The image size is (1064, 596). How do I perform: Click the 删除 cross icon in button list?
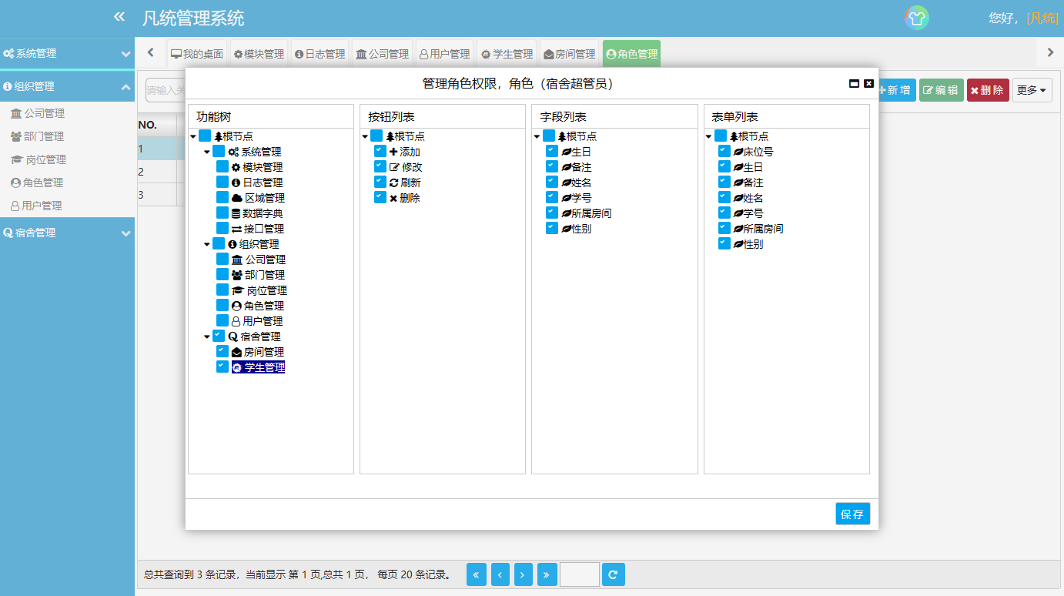click(x=393, y=198)
